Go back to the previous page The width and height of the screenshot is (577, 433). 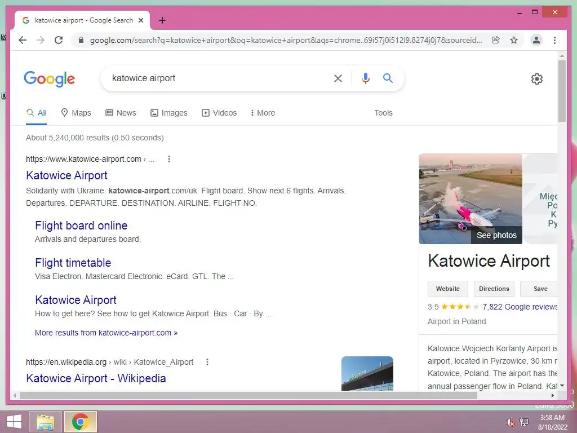tap(23, 40)
